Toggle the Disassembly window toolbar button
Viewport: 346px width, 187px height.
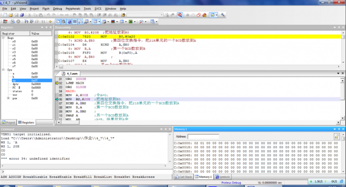[x=64, y=21]
